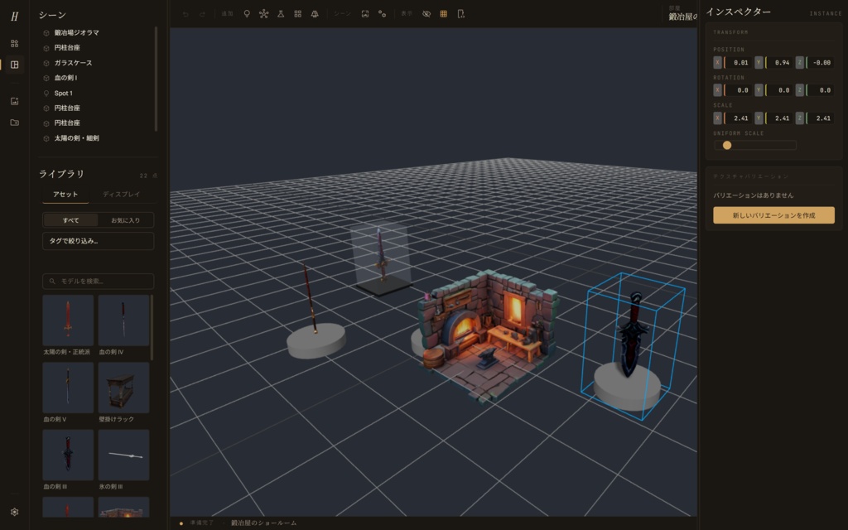Click the bulb icon beside Spot 1
The image size is (848, 530).
(46, 93)
